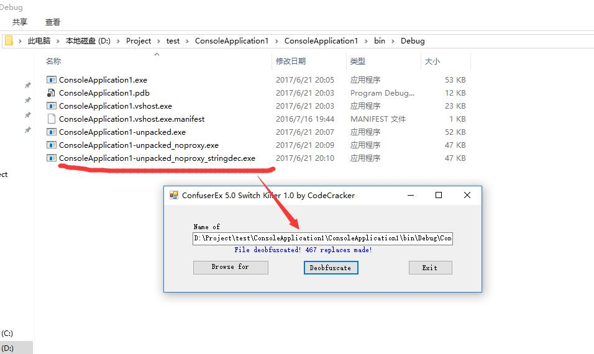Click the second quick access pin icon
The height and width of the screenshot is (354, 594).
(x=28, y=100)
